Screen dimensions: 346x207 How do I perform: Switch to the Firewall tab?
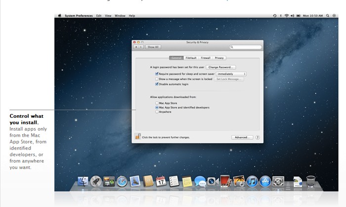206,58
